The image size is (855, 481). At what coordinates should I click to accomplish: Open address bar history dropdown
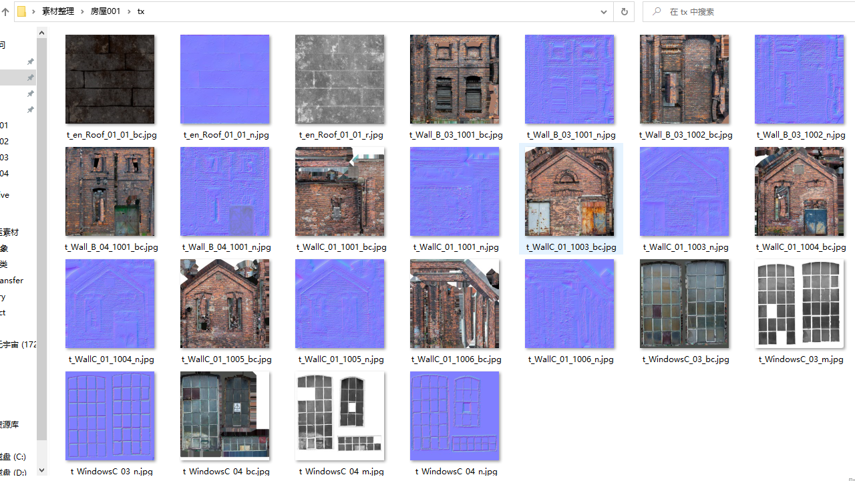603,12
